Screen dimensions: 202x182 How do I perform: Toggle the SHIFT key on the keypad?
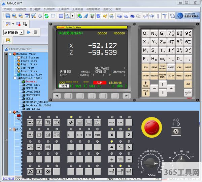pyautogui.click(x=171, y=67)
